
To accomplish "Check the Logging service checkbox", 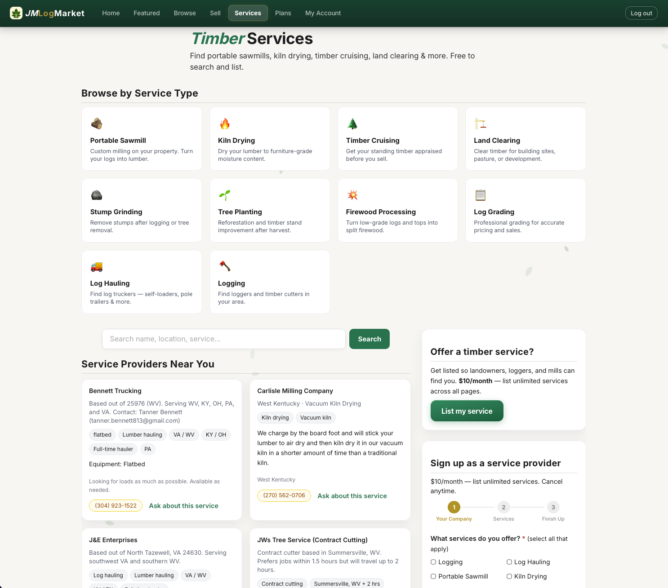I will 433,562.
